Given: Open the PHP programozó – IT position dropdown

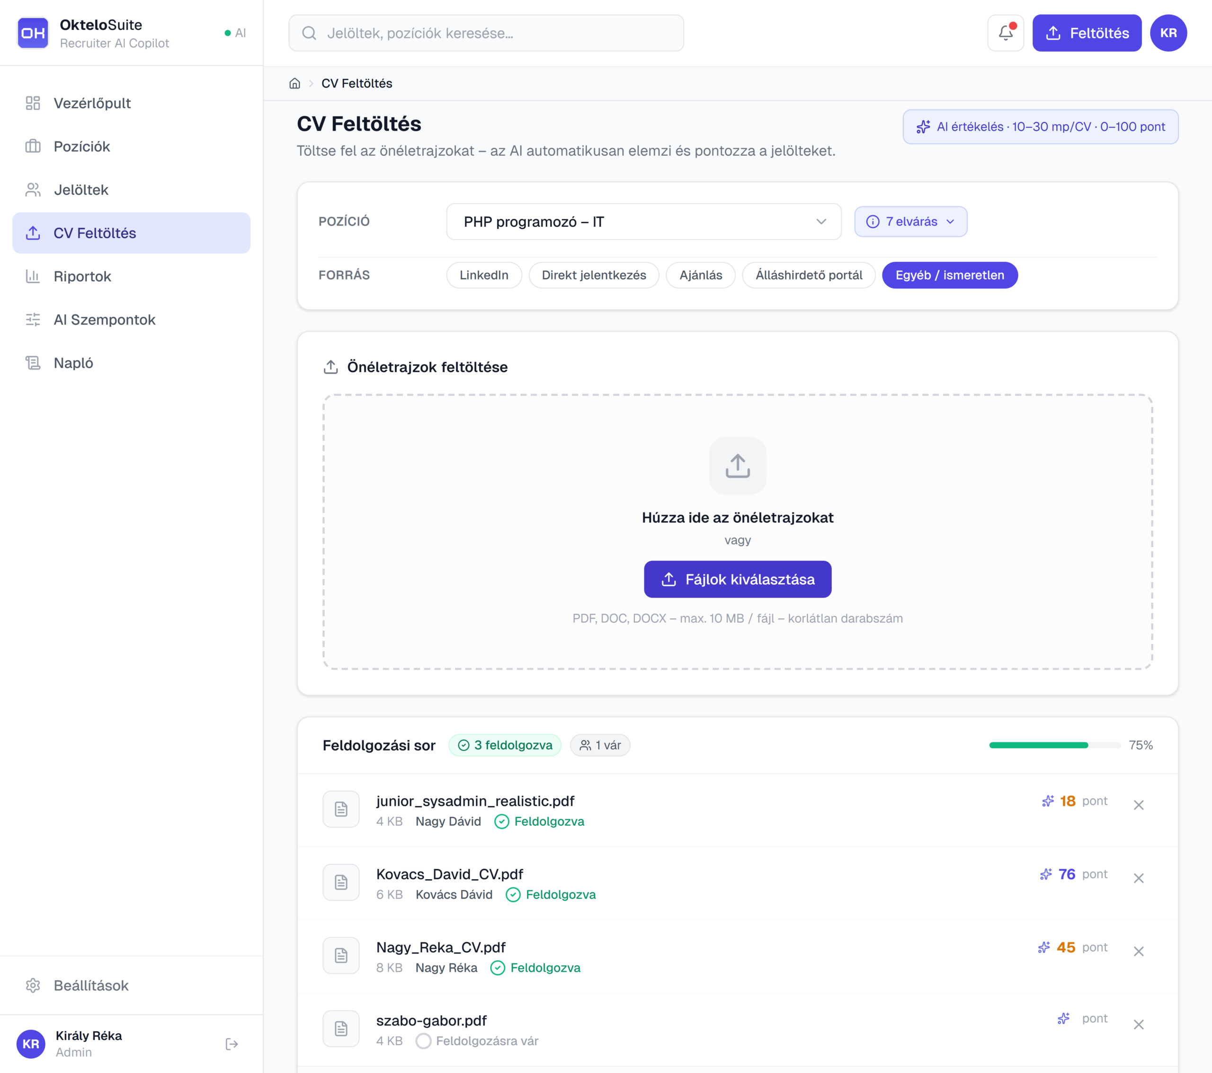Looking at the screenshot, I should tap(643, 222).
